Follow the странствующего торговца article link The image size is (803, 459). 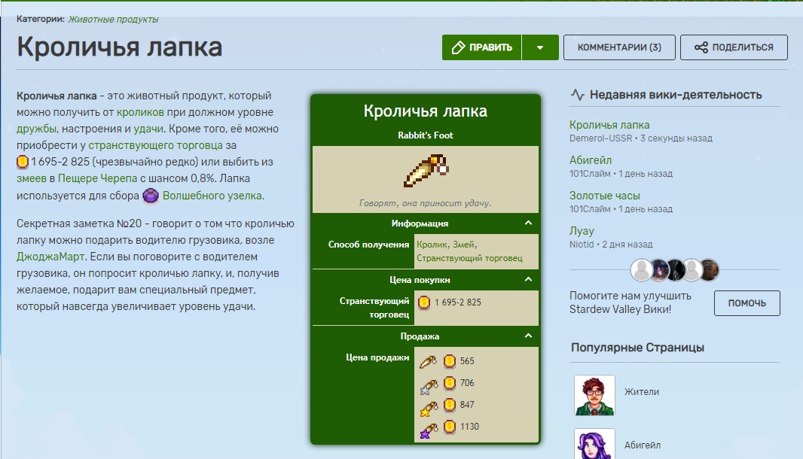pos(156,145)
